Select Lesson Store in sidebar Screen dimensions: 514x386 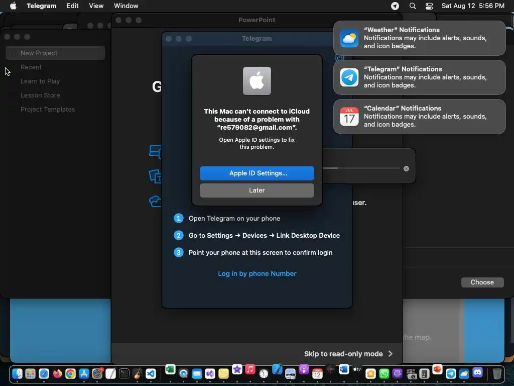(40, 95)
